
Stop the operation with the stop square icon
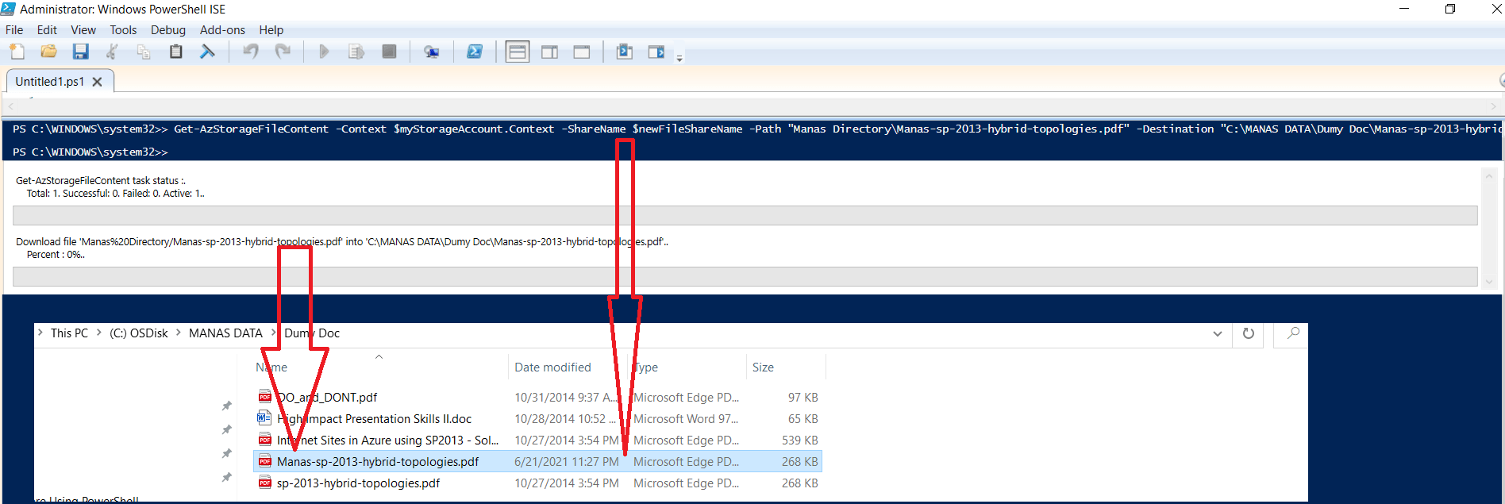(389, 52)
